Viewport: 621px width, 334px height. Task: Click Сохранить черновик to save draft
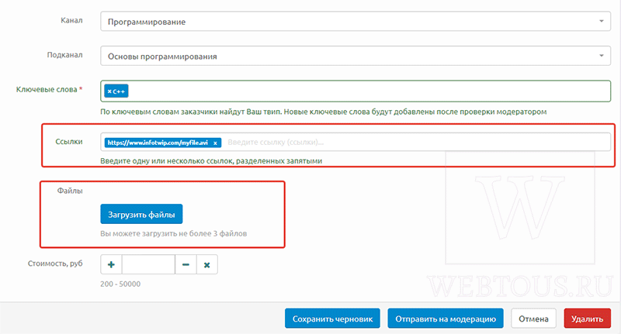pyautogui.click(x=332, y=319)
